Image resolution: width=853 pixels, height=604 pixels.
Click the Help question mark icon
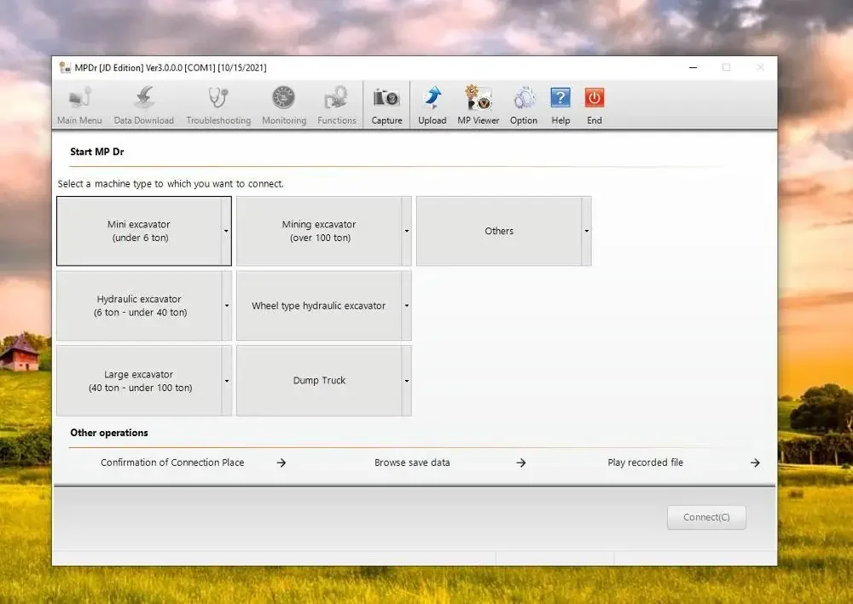point(560,99)
